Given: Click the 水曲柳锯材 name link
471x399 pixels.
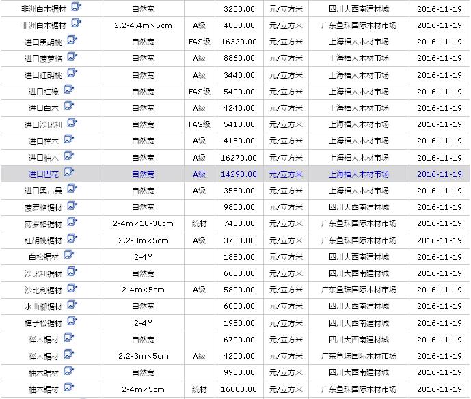Looking at the screenshot, I should click(x=42, y=307).
